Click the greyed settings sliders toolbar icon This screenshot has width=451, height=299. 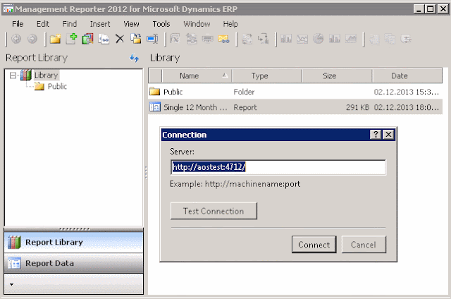[406, 39]
